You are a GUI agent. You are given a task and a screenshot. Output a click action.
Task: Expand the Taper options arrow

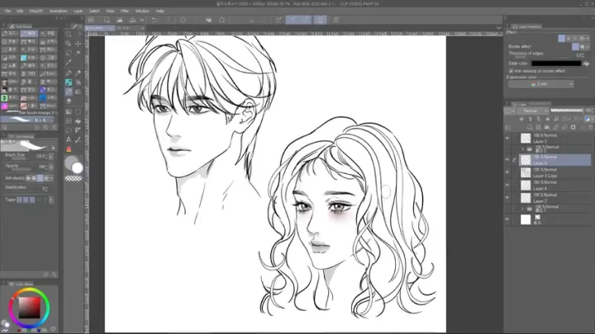point(51,200)
